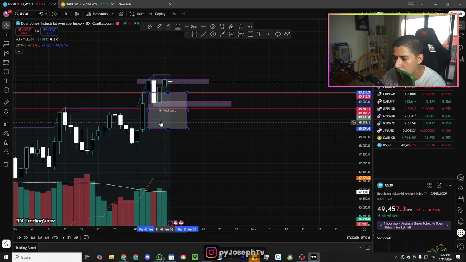Select the ruler measure tool

point(6,103)
